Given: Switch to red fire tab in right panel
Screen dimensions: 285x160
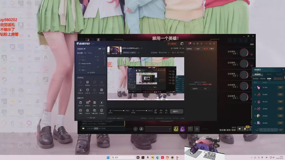Looking at the screenshot, I should tap(206, 49).
